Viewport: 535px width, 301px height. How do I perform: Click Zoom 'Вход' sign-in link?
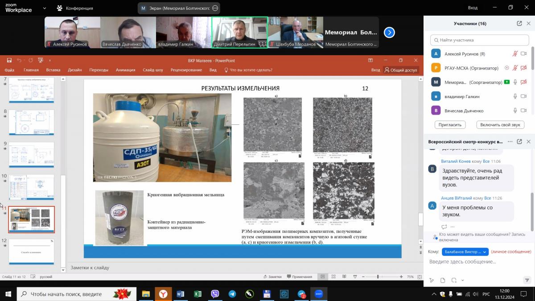pos(473,8)
